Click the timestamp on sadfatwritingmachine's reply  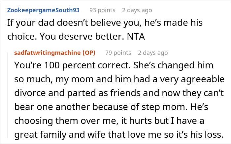(x=153, y=53)
